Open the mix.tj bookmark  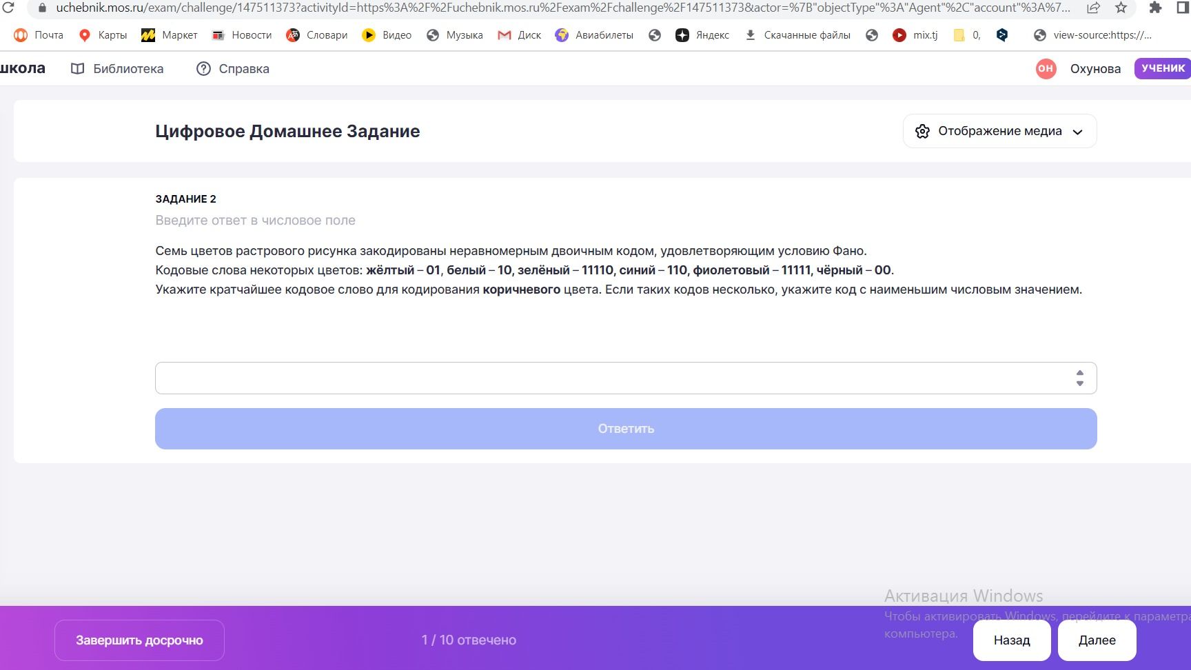coord(915,35)
